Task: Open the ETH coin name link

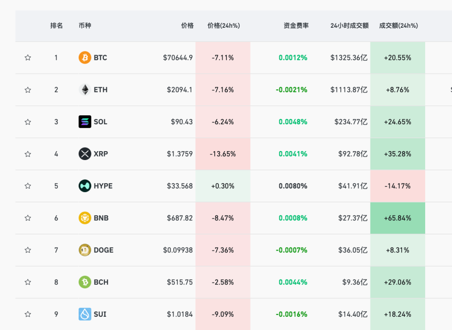Action: point(100,90)
